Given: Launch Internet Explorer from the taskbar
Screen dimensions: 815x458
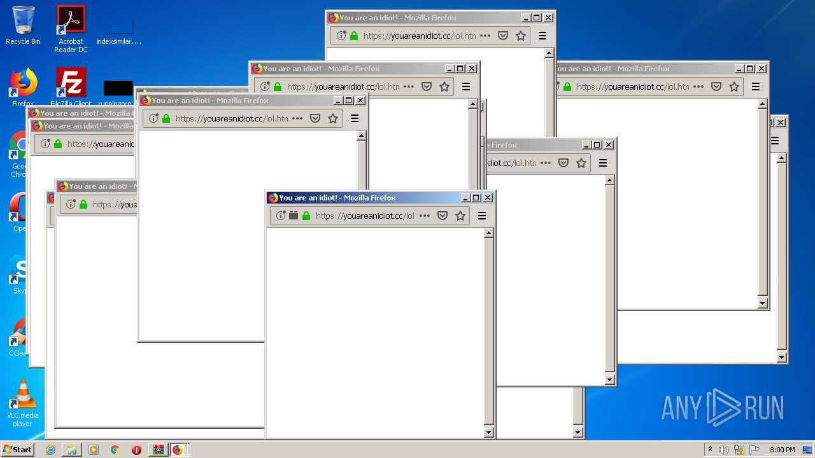Looking at the screenshot, I should [50, 450].
